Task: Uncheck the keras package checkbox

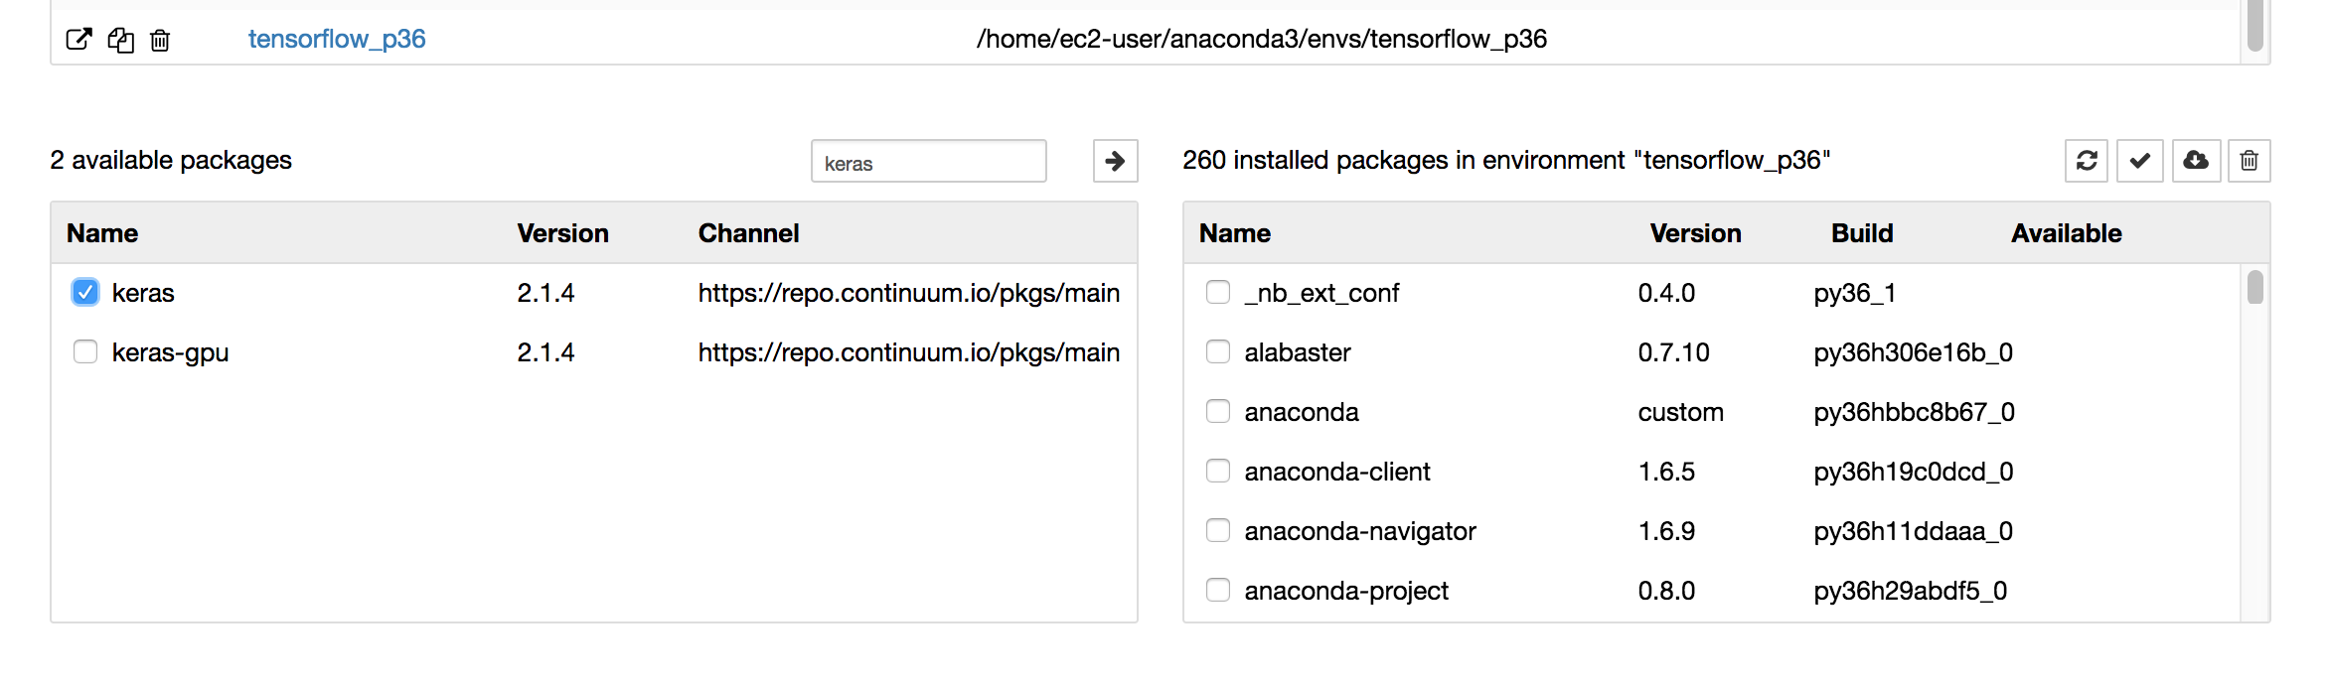Action: [x=84, y=291]
